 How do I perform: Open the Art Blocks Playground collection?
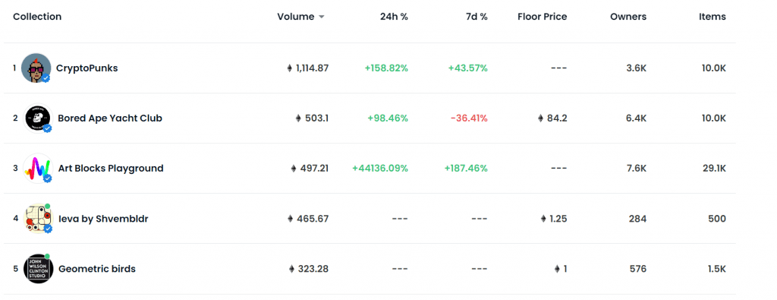pyautogui.click(x=111, y=168)
